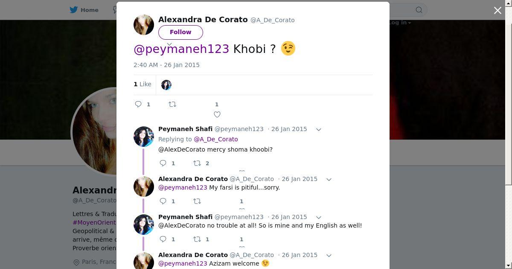Reply to the 'no trouble at all' tweet
Viewport: 512px width, 269px height.
coord(163,239)
